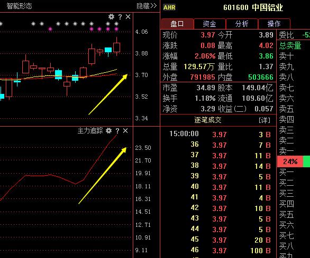The image size is (310, 258).
Task: Click the 逐笔成交 section header
Action: click(208, 120)
